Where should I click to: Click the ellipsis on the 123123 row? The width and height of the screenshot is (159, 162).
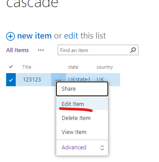click(59, 80)
